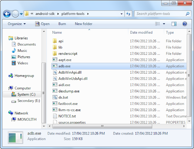194x149 pixels.
Task: Open Help with the question mark icon
Action: pyautogui.click(x=185, y=24)
